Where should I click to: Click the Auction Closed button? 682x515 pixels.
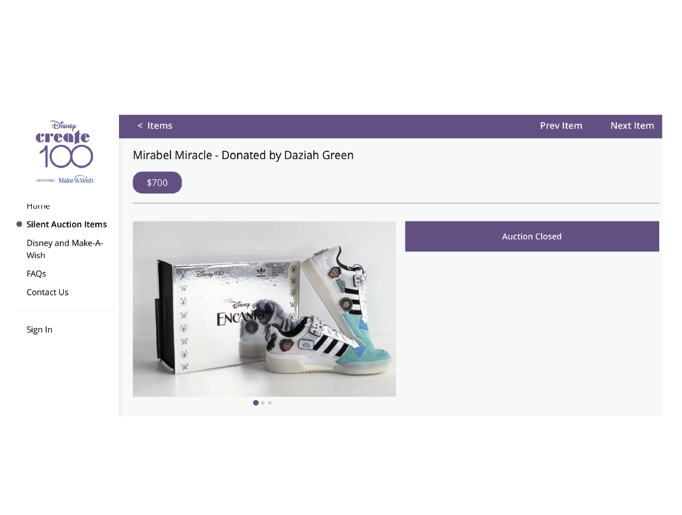[532, 236]
